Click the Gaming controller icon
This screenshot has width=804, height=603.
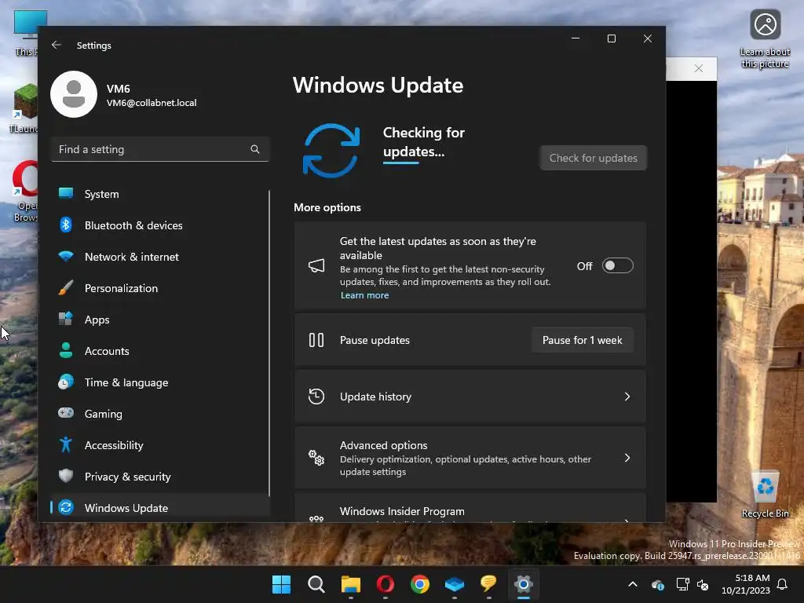(66, 413)
